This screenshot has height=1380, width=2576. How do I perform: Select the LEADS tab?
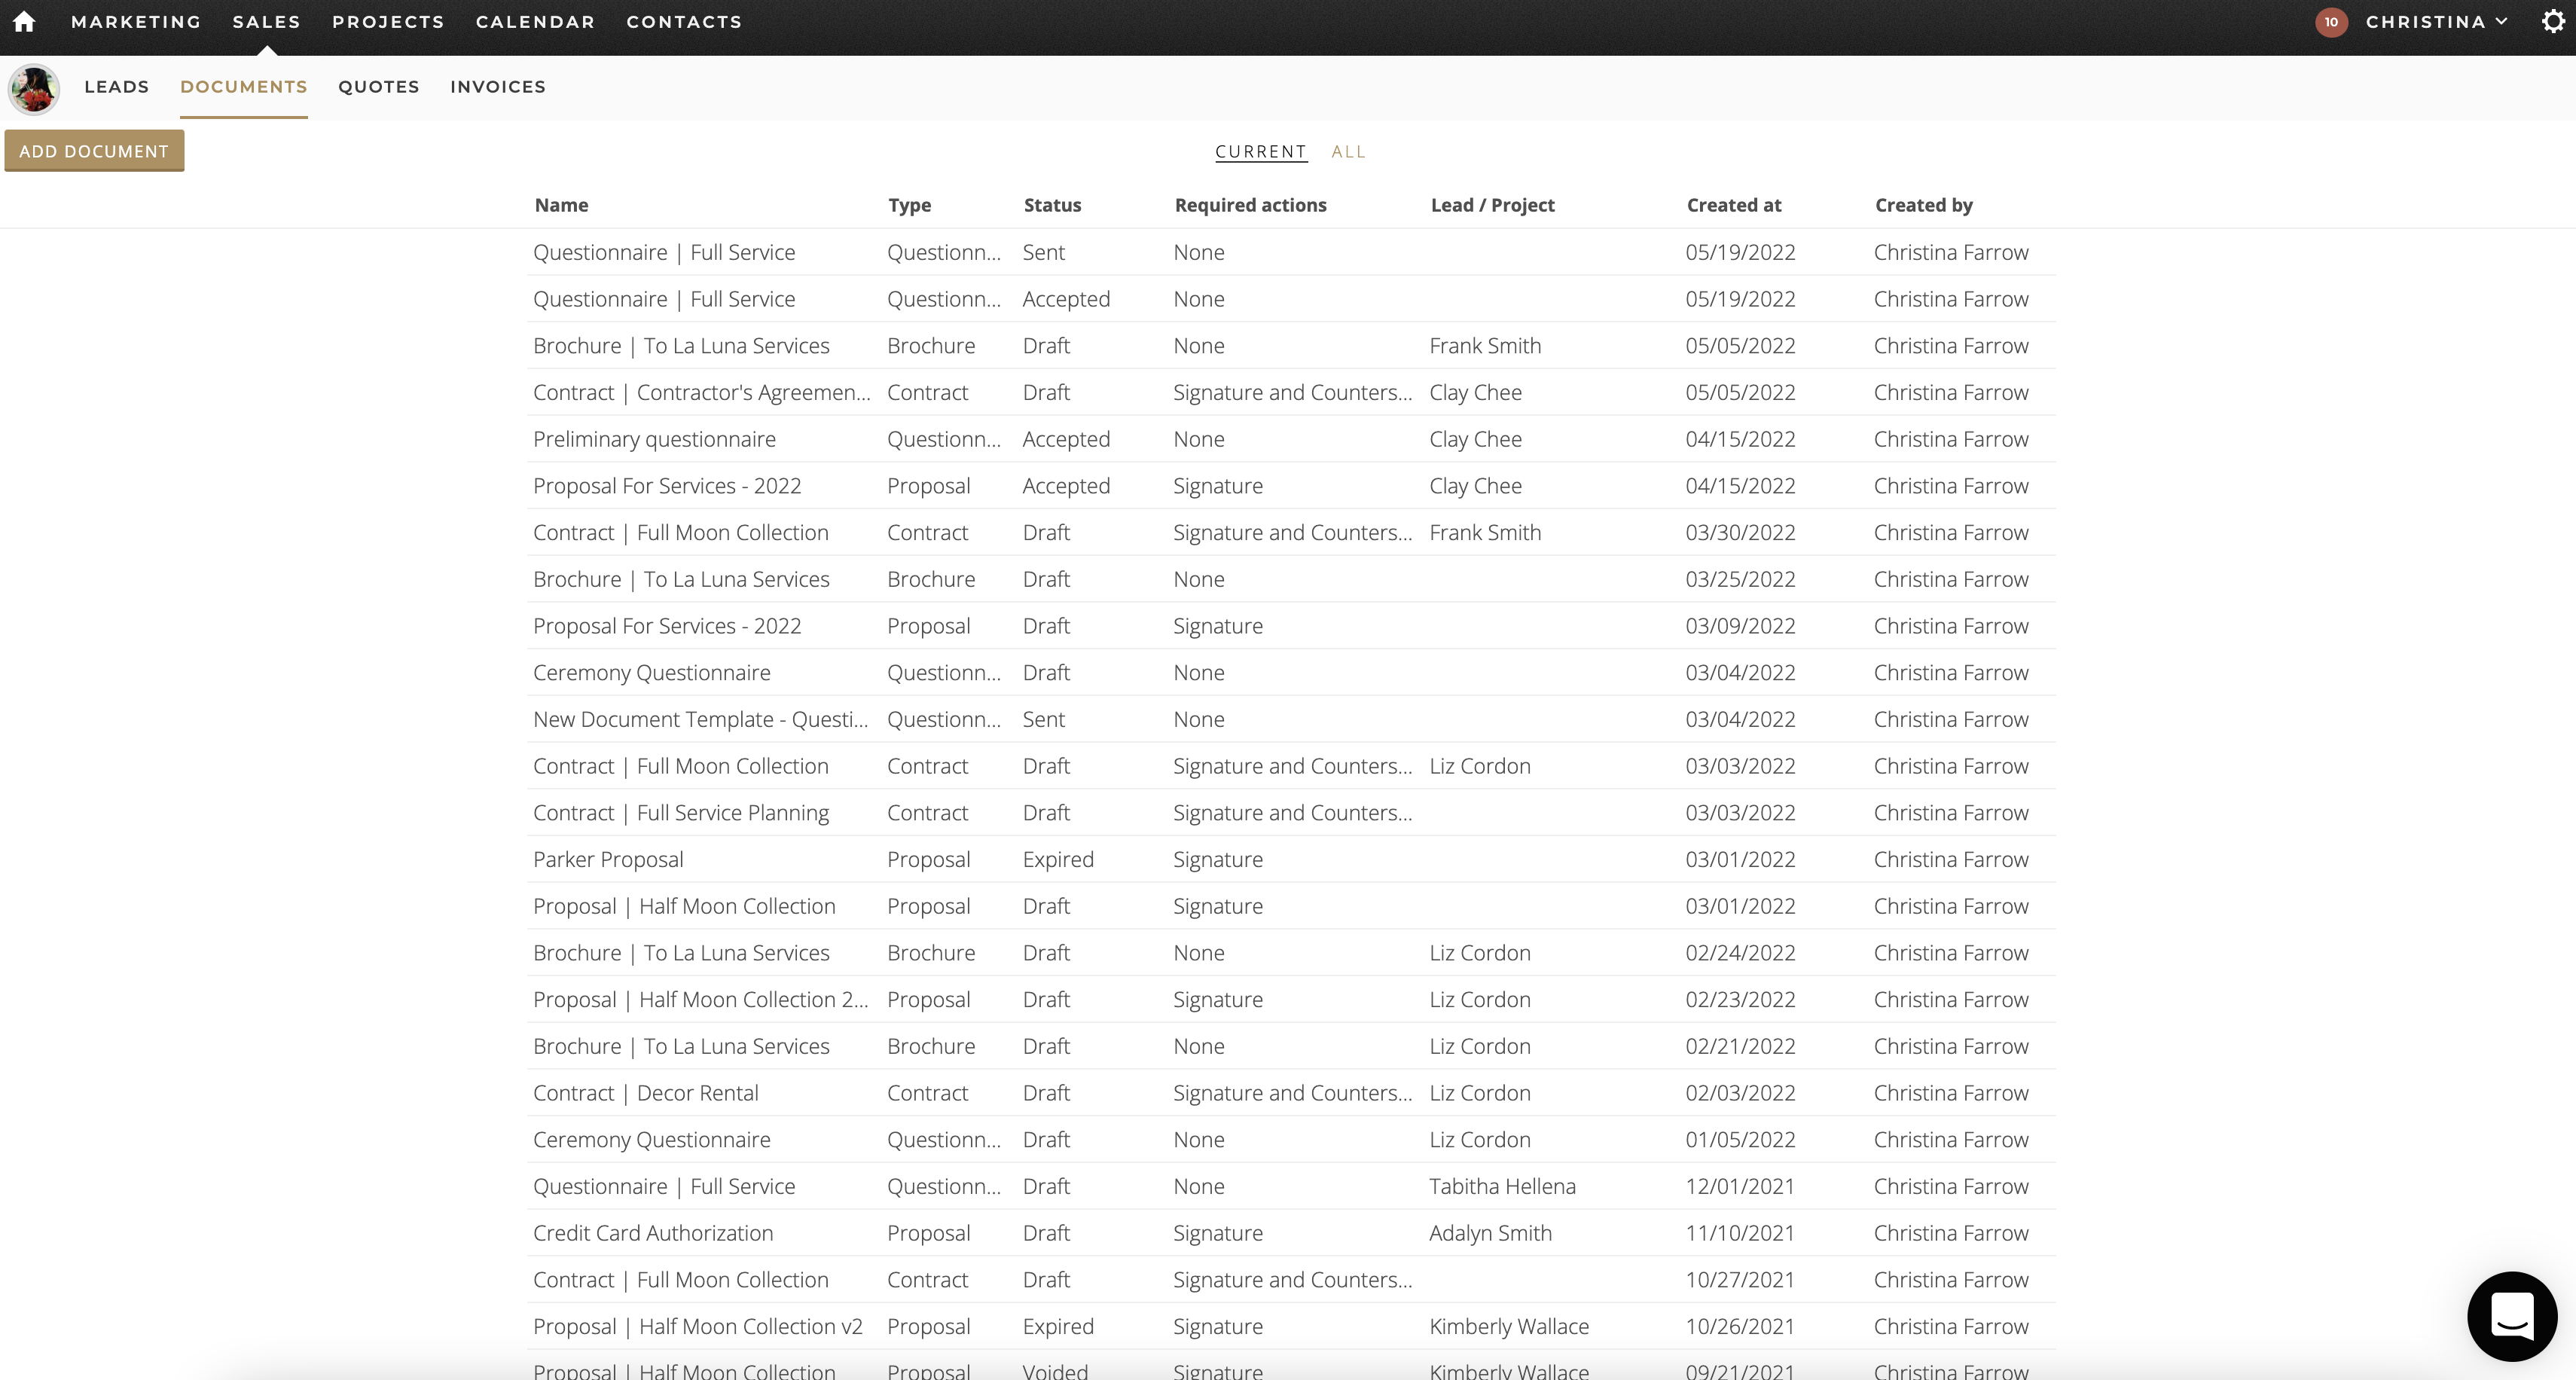click(x=117, y=87)
